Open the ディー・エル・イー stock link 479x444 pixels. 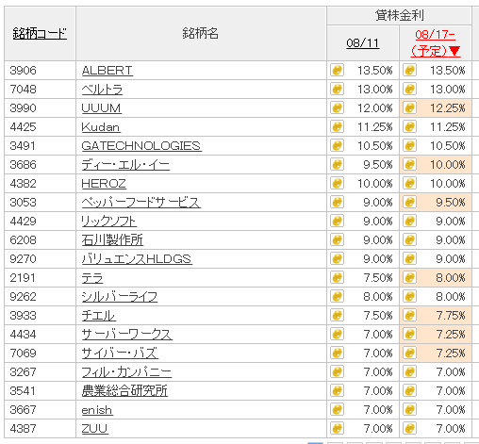click(x=125, y=165)
